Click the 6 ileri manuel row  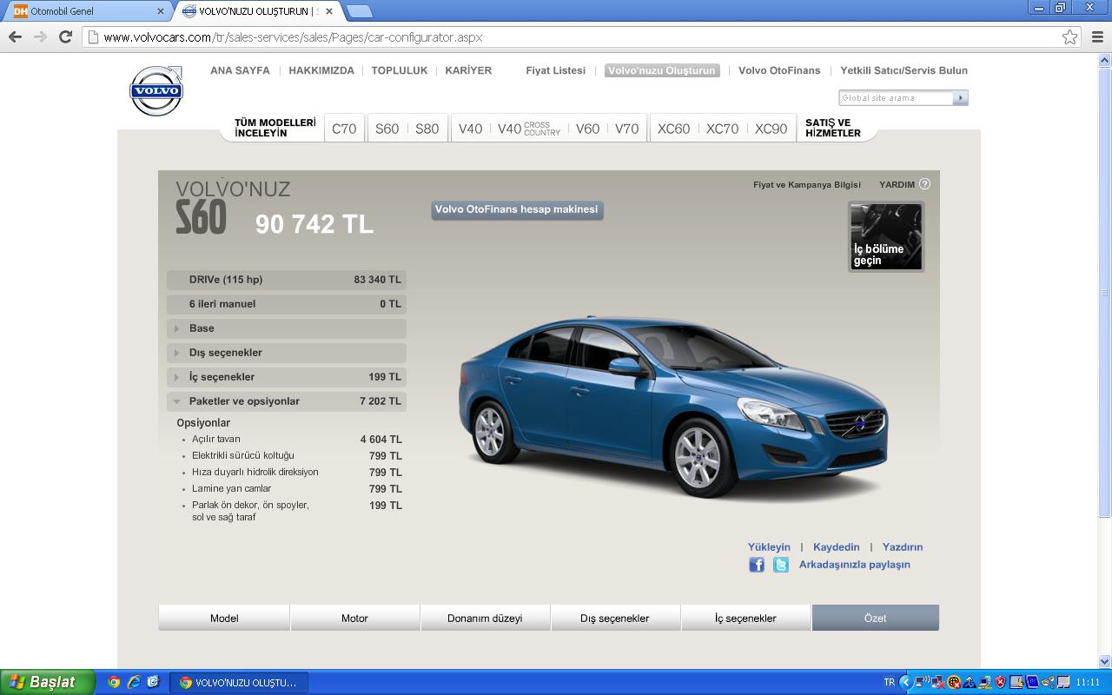[287, 304]
